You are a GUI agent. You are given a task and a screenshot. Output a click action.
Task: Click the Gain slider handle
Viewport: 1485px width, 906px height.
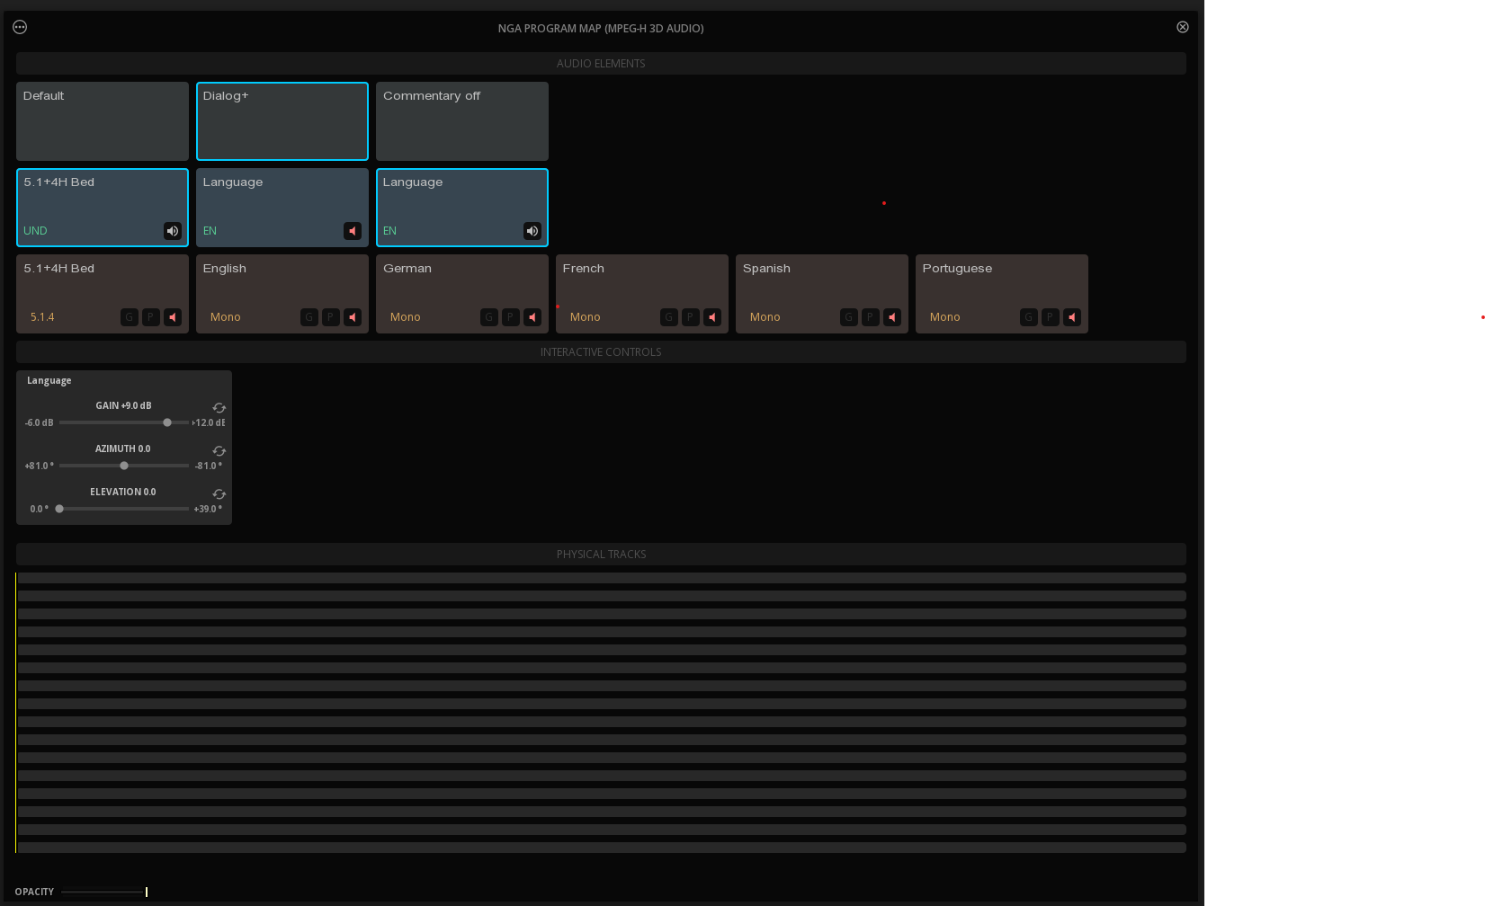(167, 422)
